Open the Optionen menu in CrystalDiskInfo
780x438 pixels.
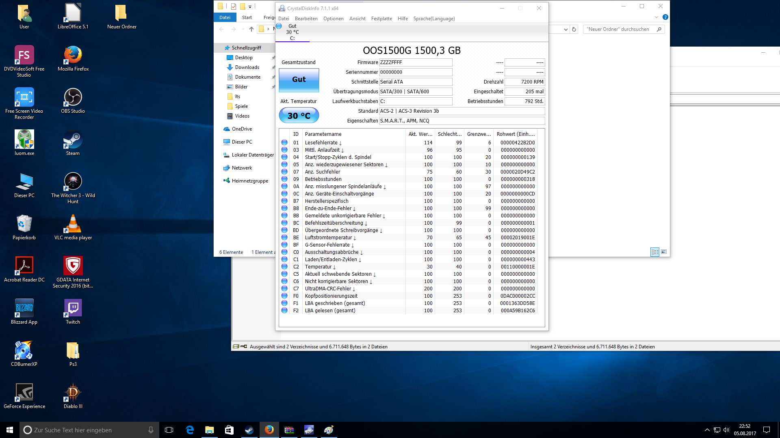[333, 19]
